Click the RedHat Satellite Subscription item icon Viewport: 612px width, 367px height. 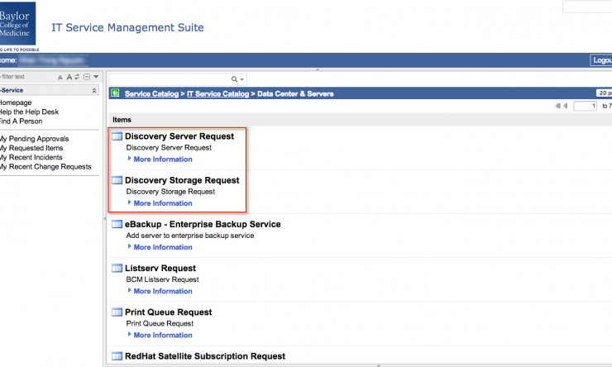(x=117, y=356)
